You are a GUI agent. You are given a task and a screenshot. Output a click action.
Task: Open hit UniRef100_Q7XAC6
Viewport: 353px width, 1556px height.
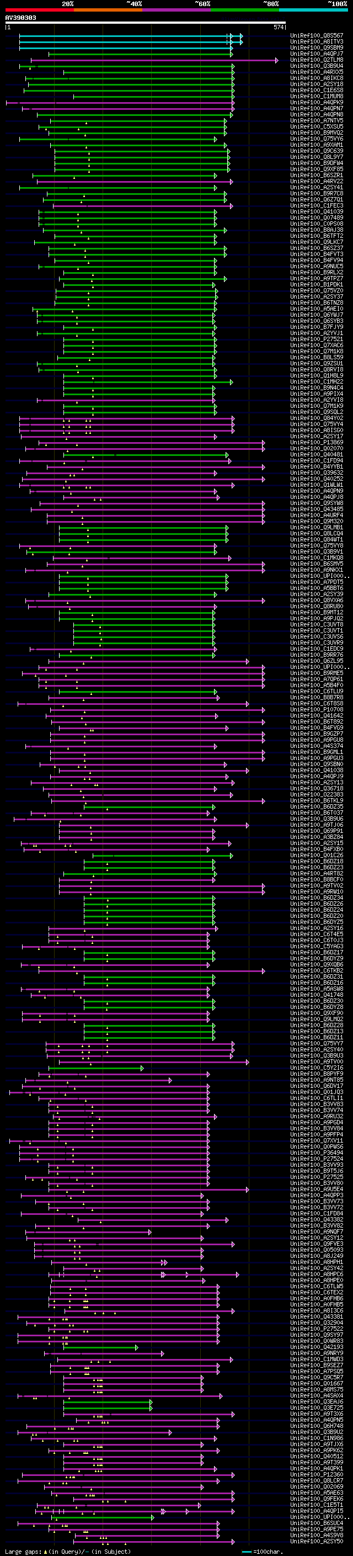[317, 346]
